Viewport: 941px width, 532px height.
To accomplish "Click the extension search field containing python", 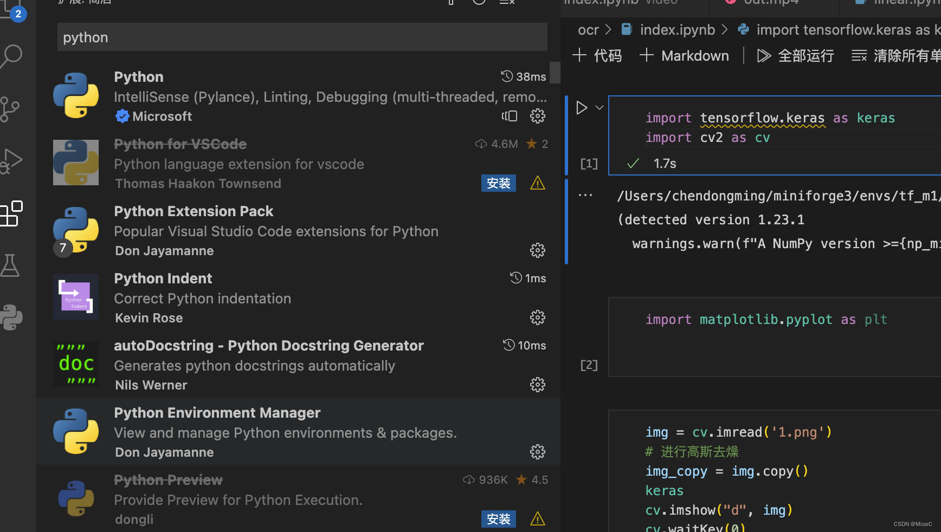I will click(x=302, y=37).
